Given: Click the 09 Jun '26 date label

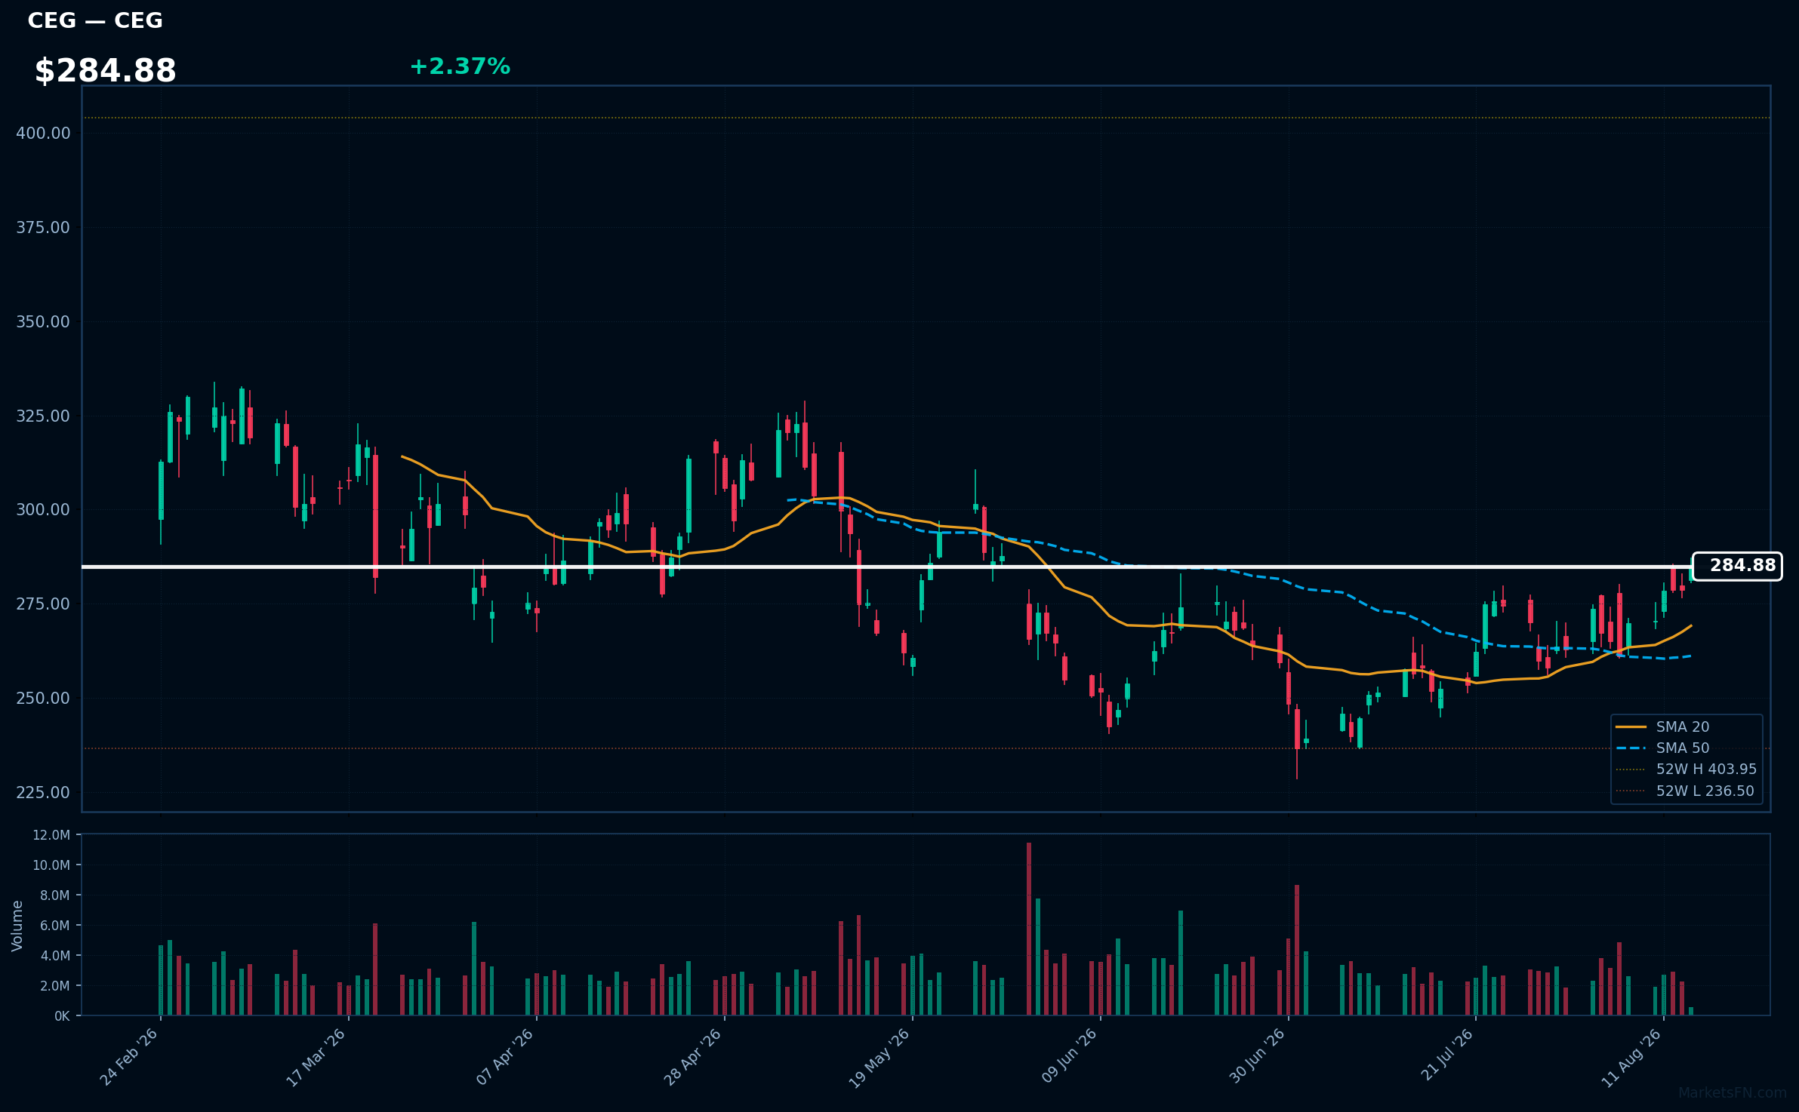Looking at the screenshot, I should click(1069, 1057).
